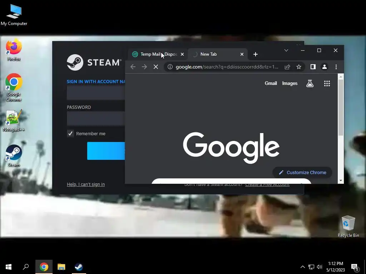This screenshot has width=366, height=274.
Task: Open the Recycle Bin
Action: point(348,226)
